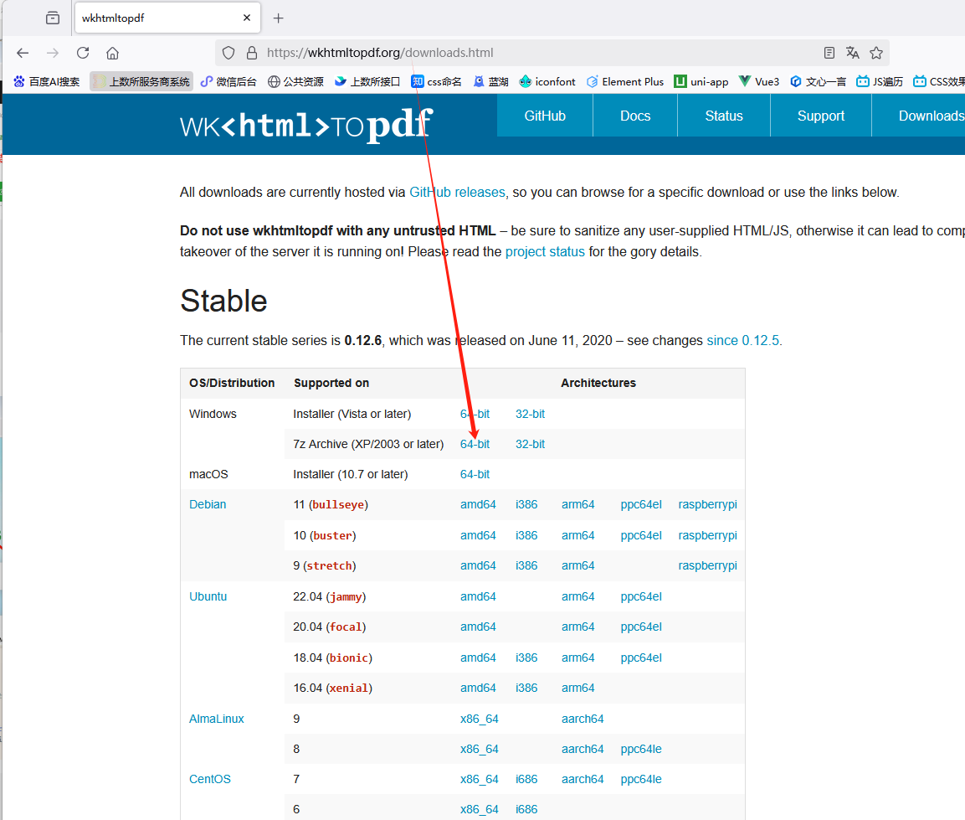
Task: Download CentOS 6 i686
Action: tap(526, 809)
